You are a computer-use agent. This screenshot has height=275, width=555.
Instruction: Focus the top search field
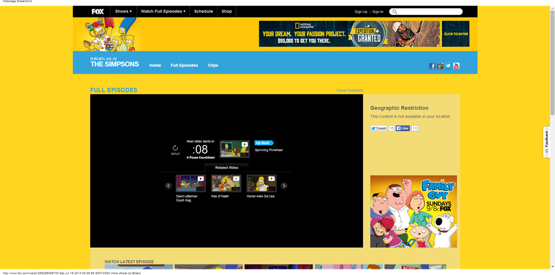[426, 12]
